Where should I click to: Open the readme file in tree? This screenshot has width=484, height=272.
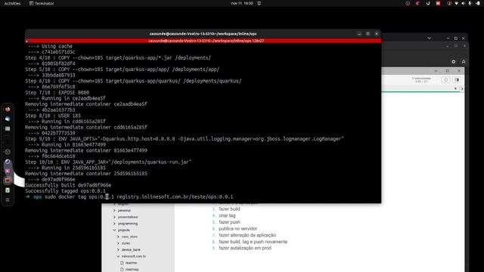(129, 263)
